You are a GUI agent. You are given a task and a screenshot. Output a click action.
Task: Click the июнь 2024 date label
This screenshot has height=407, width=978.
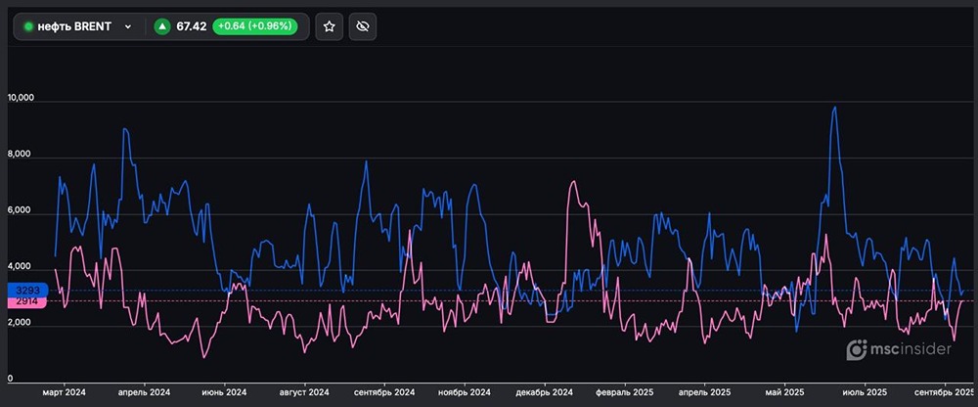coord(224,392)
